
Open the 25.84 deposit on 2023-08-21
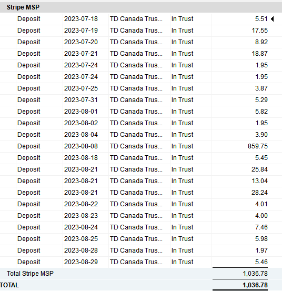pyautogui.click(x=141, y=169)
